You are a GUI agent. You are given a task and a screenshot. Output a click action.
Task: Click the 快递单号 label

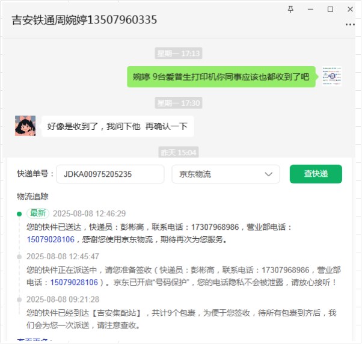(35, 174)
